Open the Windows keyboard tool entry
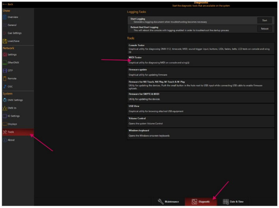This screenshot has width=279, height=208. [200, 133]
